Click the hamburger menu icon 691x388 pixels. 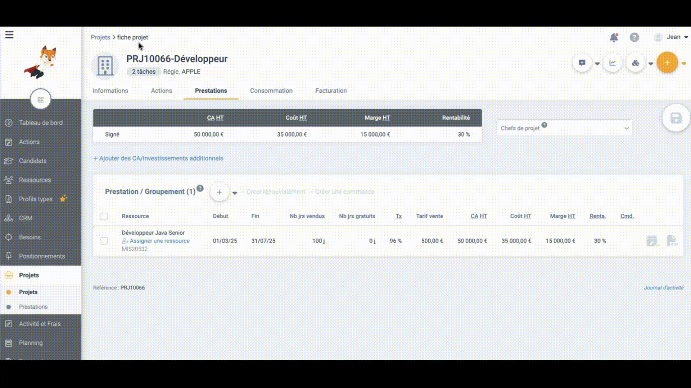click(x=9, y=35)
